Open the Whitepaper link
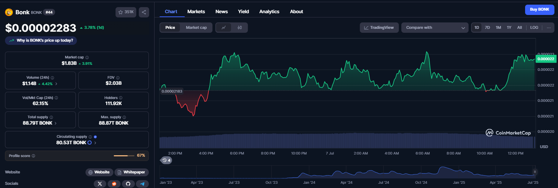This screenshot has height=188, width=558. click(x=131, y=172)
